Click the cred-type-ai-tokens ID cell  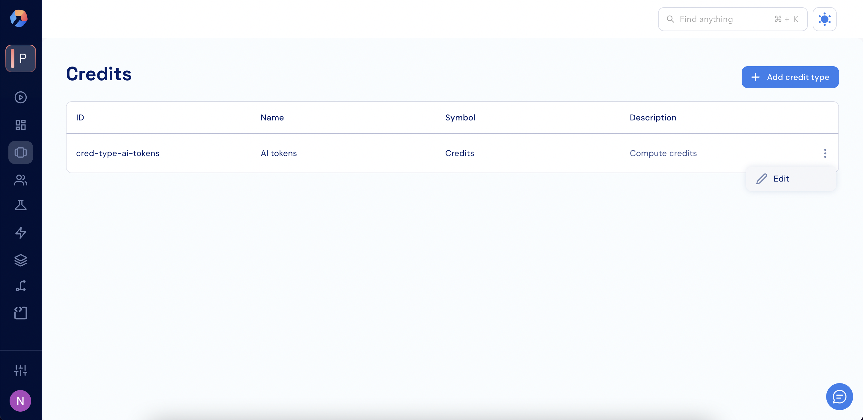click(117, 153)
